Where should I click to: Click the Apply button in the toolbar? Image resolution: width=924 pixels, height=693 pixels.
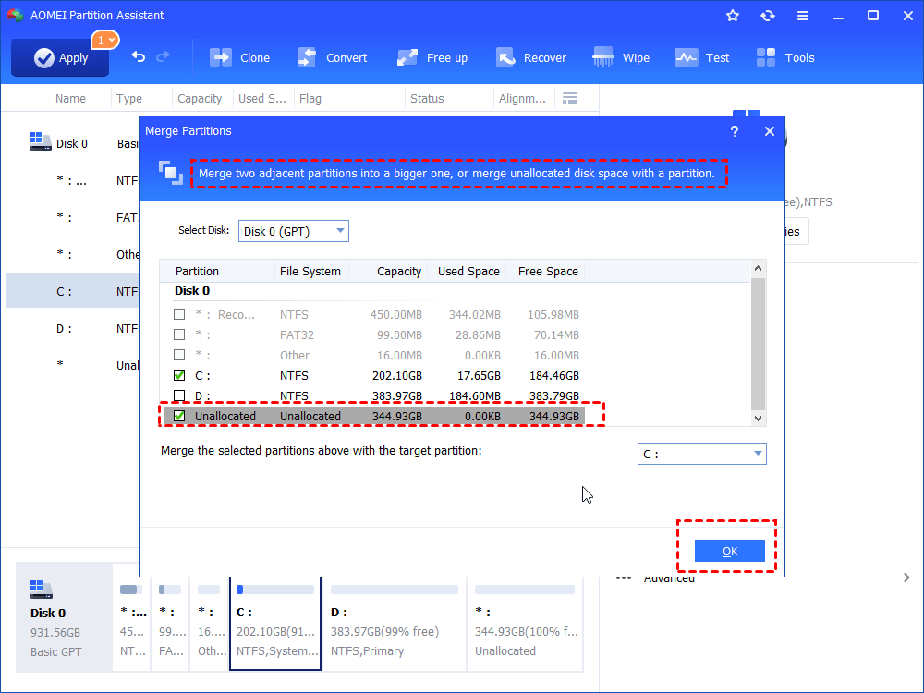coord(60,57)
